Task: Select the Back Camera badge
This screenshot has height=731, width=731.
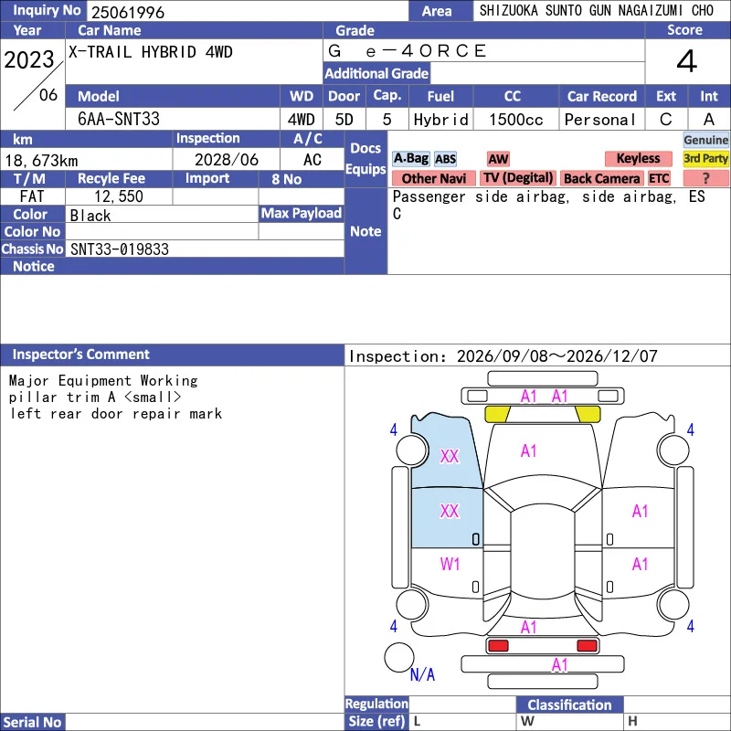Action: point(601,178)
